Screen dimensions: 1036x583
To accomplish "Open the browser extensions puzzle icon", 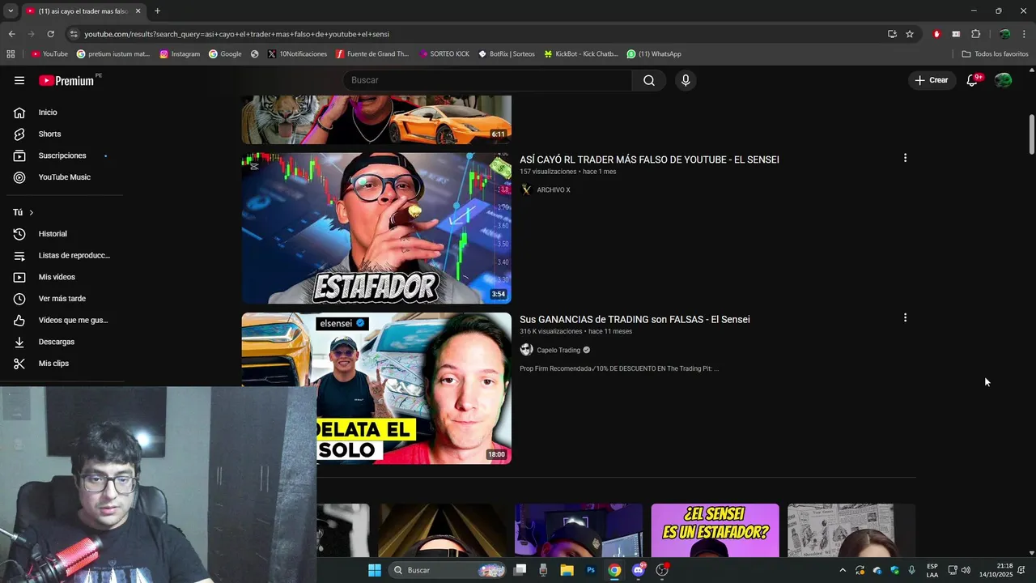I will [975, 34].
